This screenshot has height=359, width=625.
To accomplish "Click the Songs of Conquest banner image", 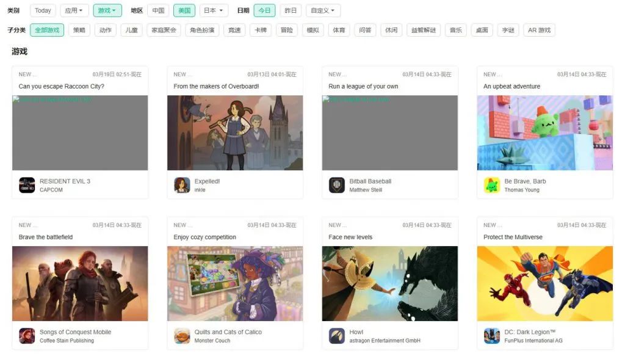I will click(x=80, y=284).
